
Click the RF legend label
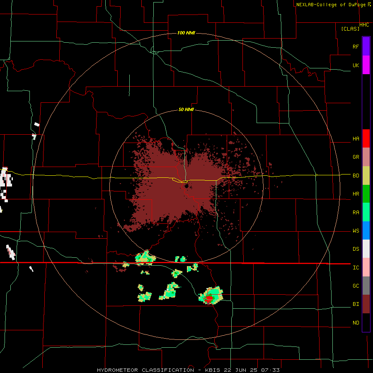coord(356,46)
